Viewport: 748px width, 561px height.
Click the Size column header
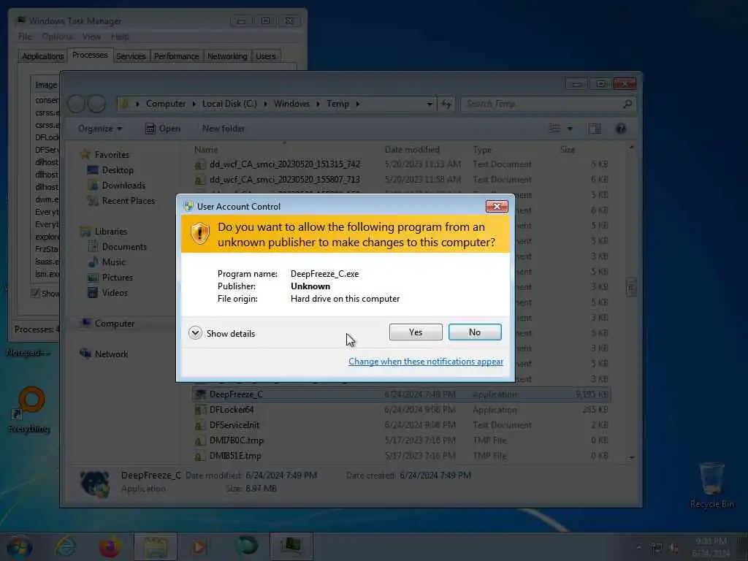568,150
